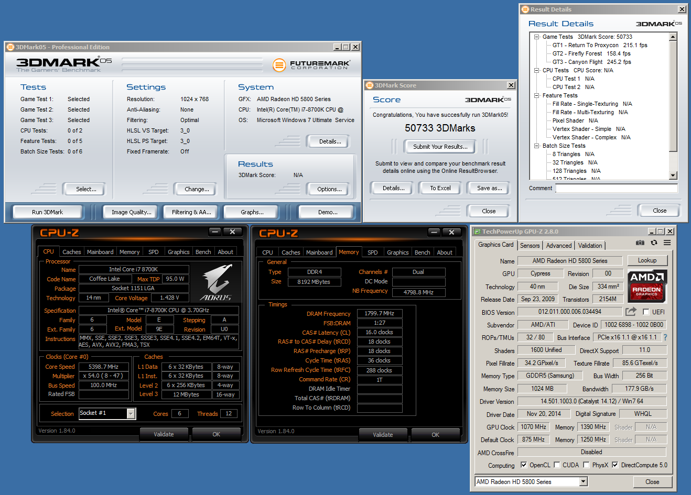Open Mainboard tab in left CPU-Z window
This screenshot has height=495, width=691.
[x=100, y=252]
